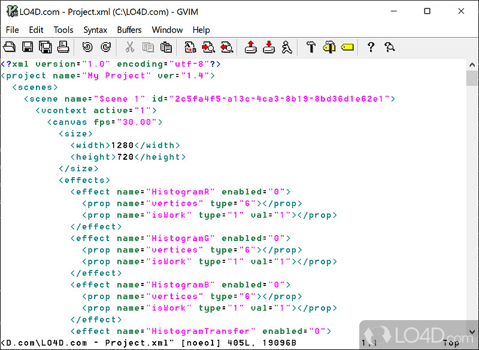Click the <scenes> opening tag
This screenshot has width=479, height=350.
(x=35, y=87)
